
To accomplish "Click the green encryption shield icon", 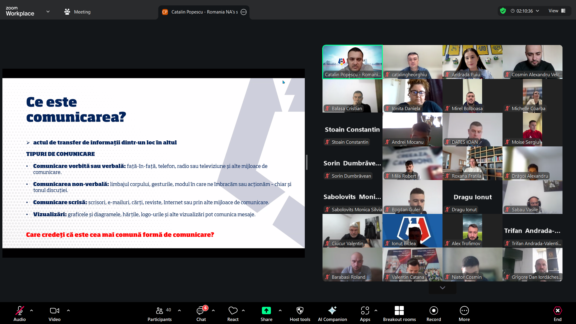I will [x=503, y=11].
